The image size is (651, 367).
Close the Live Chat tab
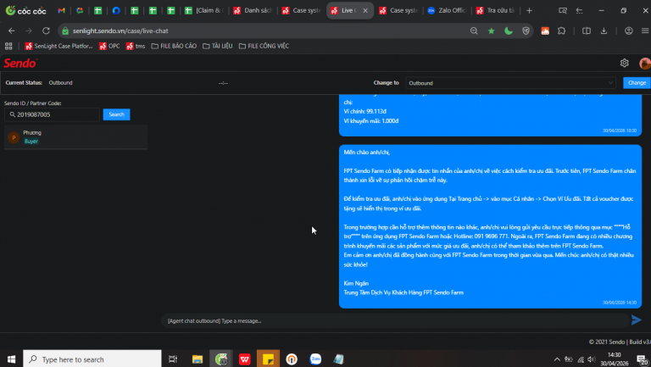point(365,10)
